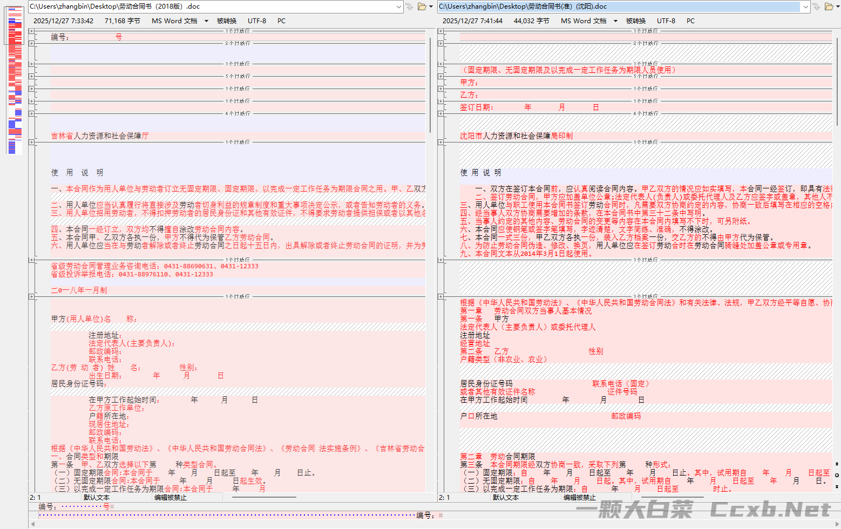Expand the first collapsed section in left pane
Image resolution: width=841 pixels, height=529 pixels.
pos(31,31)
